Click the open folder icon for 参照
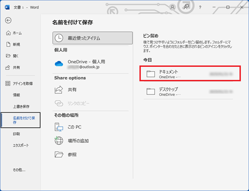Screen dimensions: 249x191 point(59,154)
